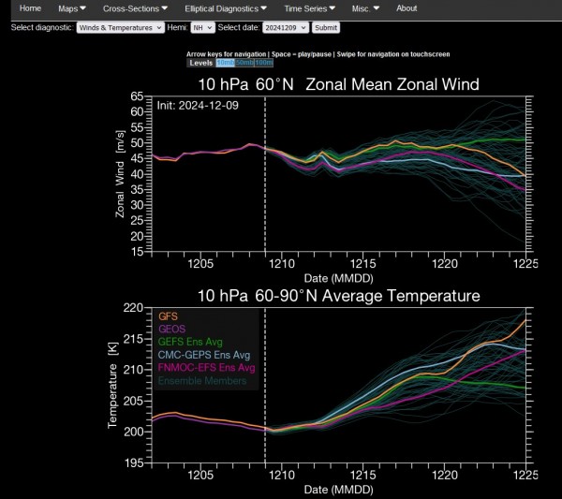This screenshot has height=499, width=562.
Task: Select the 10mb level button
Action: [x=226, y=63]
